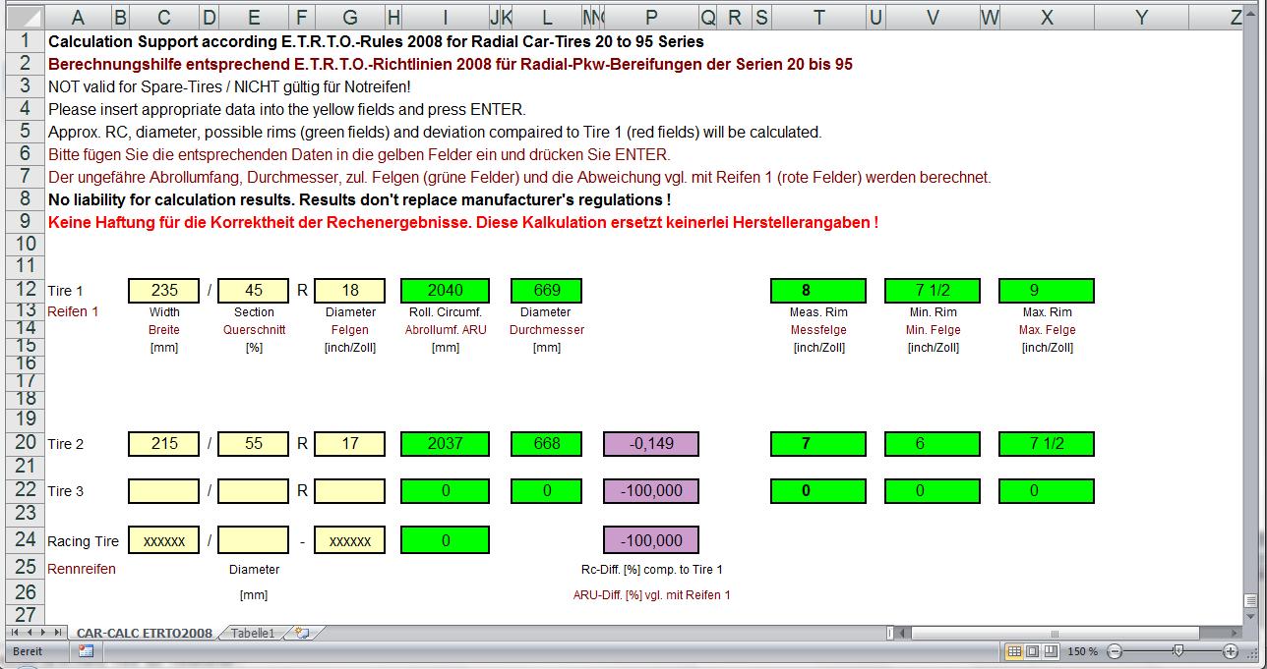The height and width of the screenshot is (669, 1267).
Task: Select column P header
Action: click(650, 18)
